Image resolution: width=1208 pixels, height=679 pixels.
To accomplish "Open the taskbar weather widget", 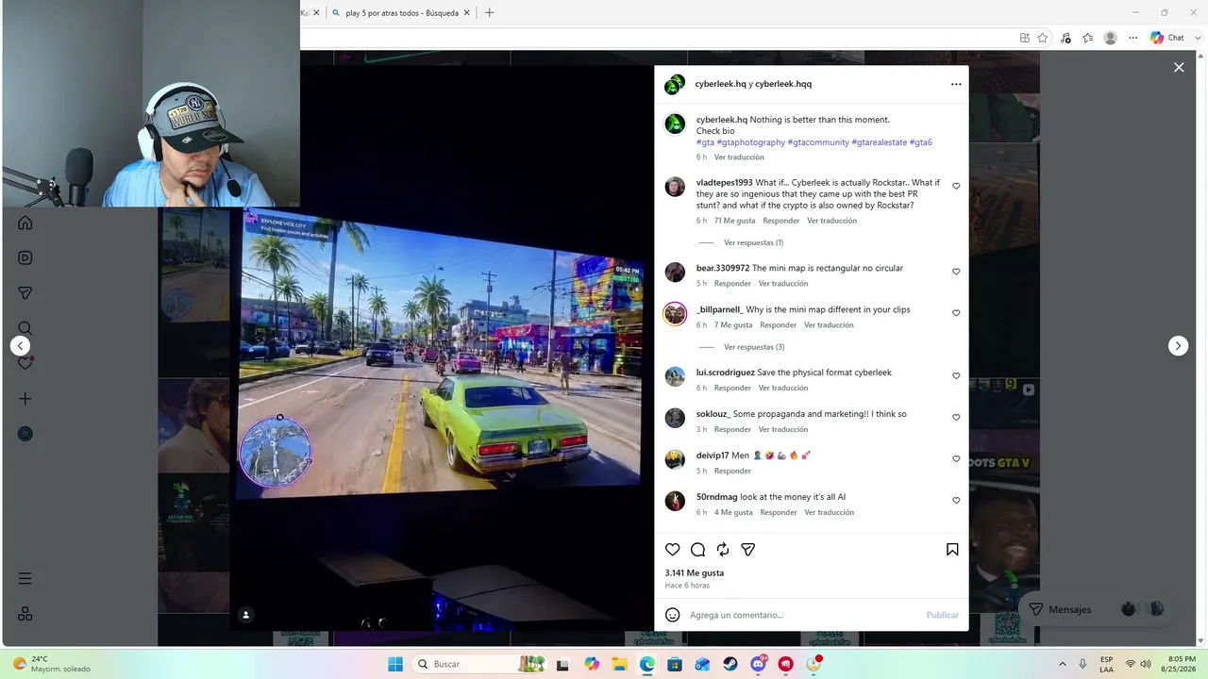I will tap(53, 664).
